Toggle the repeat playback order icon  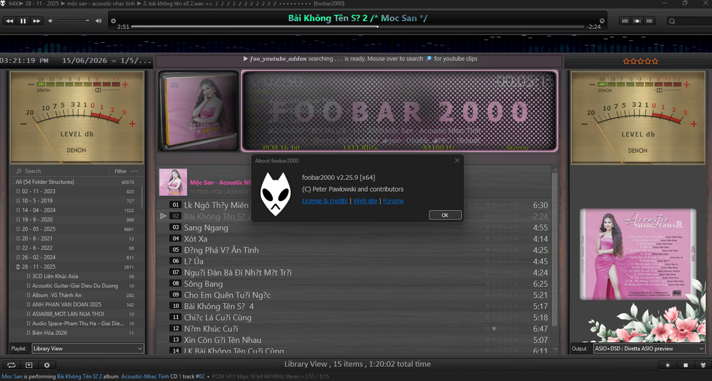pyautogui.click(x=11, y=365)
